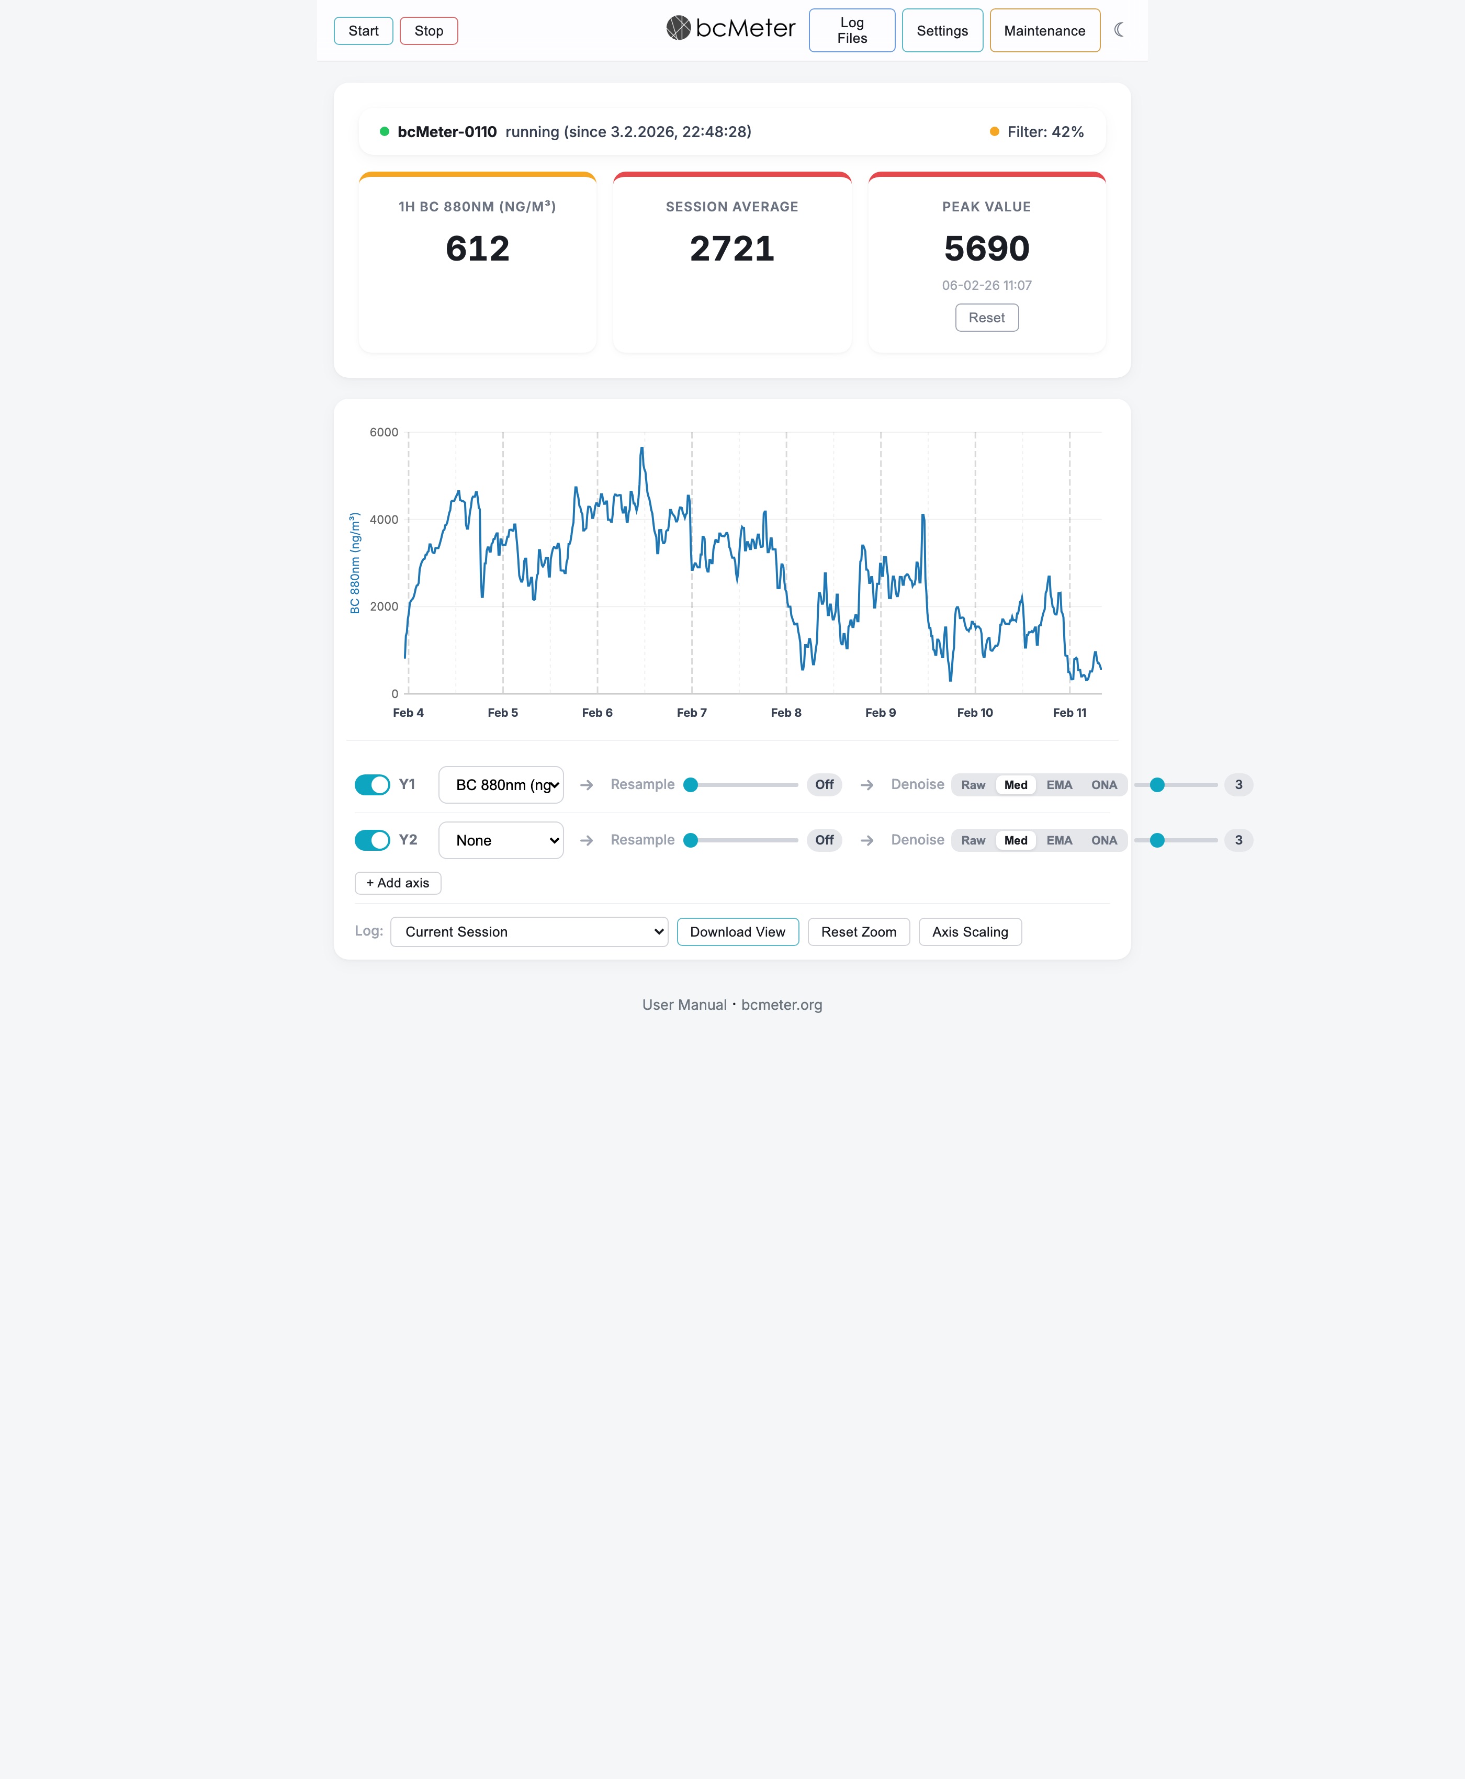
Task: Toggle the Y2 axis switch off
Action: coord(372,840)
